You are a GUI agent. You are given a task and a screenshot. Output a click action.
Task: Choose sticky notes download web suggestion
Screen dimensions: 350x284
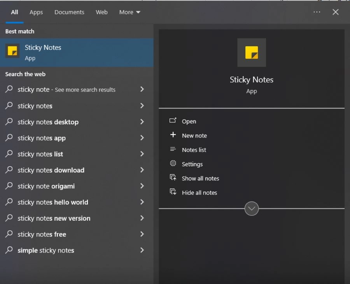51,170
